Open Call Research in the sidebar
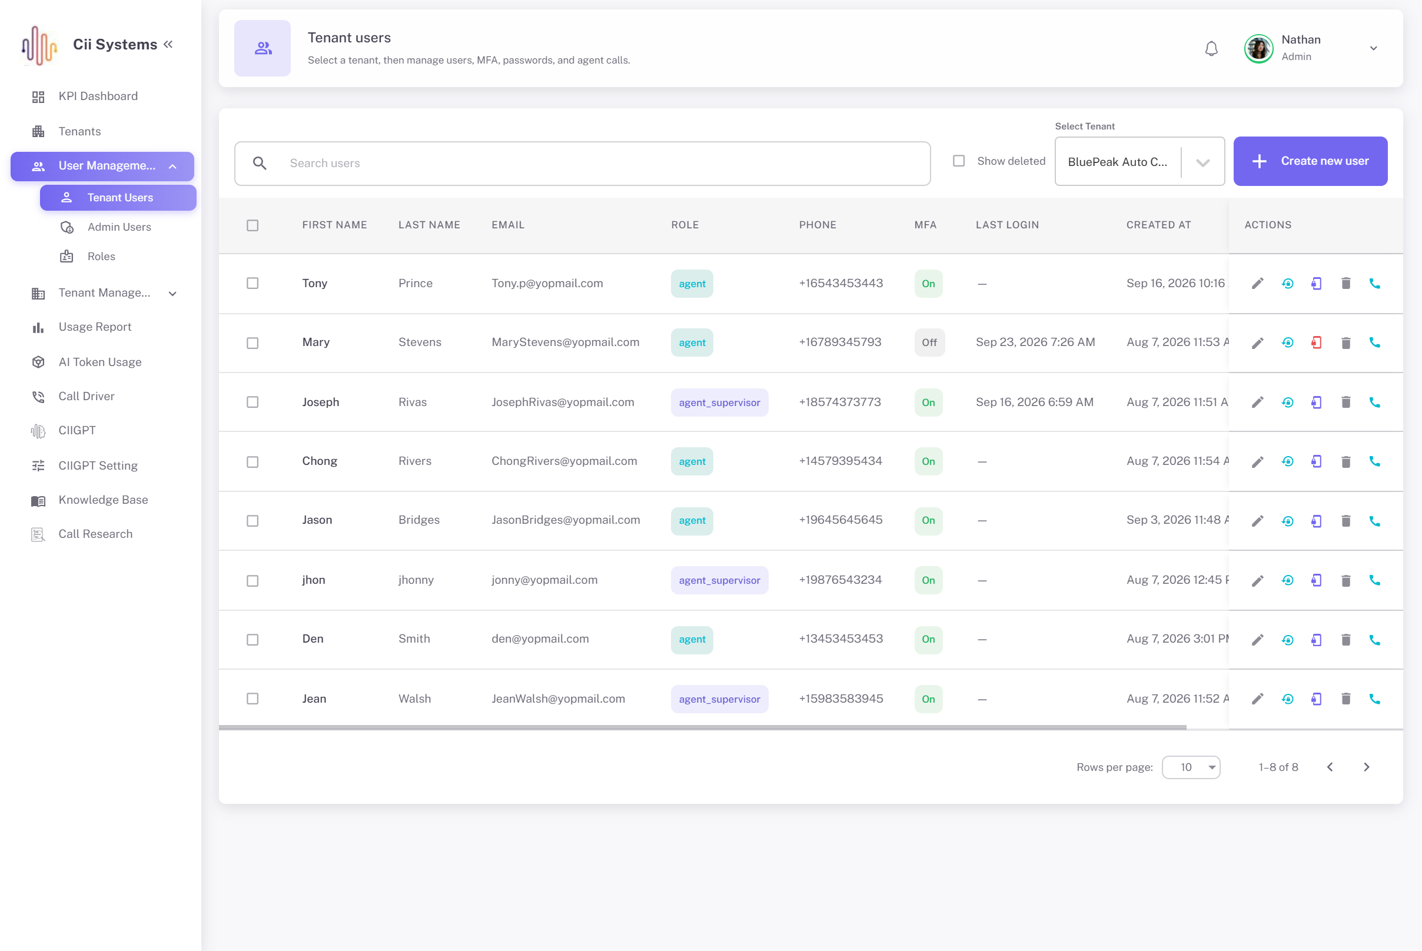This screenshot has width=1422, height=951. [102, 534]
